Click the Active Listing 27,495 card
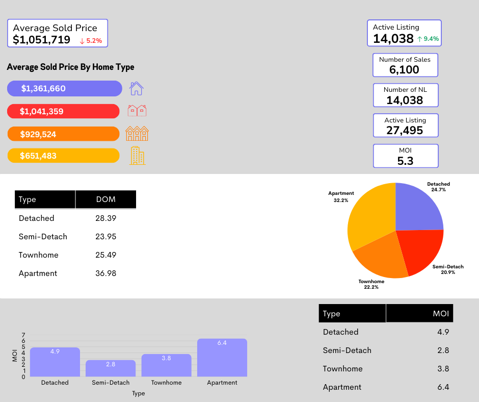The width and height of the screenshot is (479, 402). 405,125
